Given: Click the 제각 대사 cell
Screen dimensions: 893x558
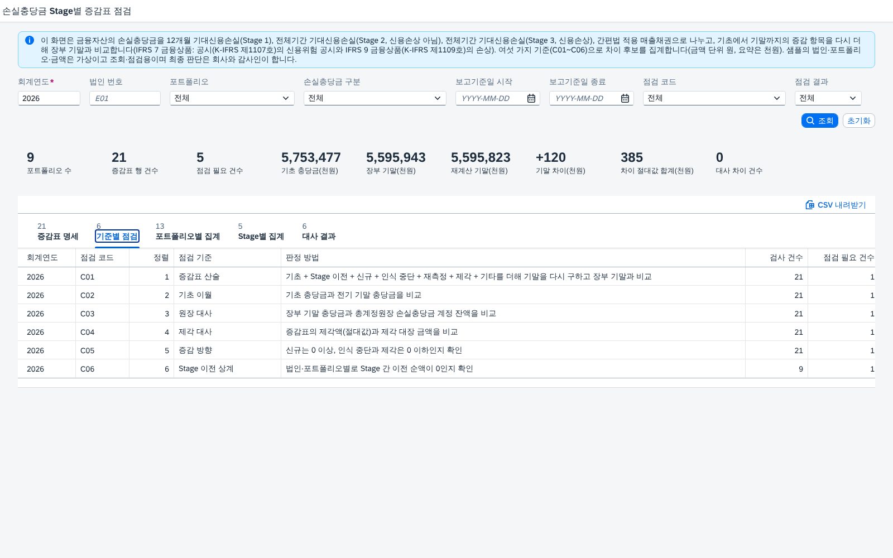Looking at the screenshot, I should pos(227,332).
